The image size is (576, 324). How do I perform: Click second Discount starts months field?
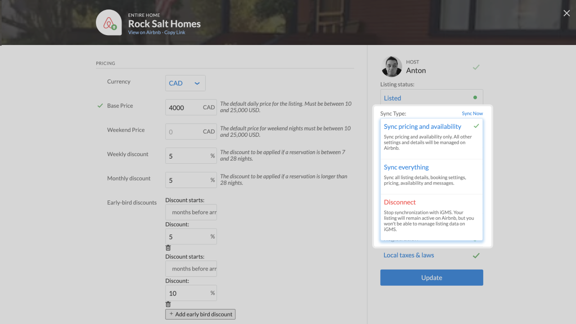pyautogui.click(x=191, y=269)
